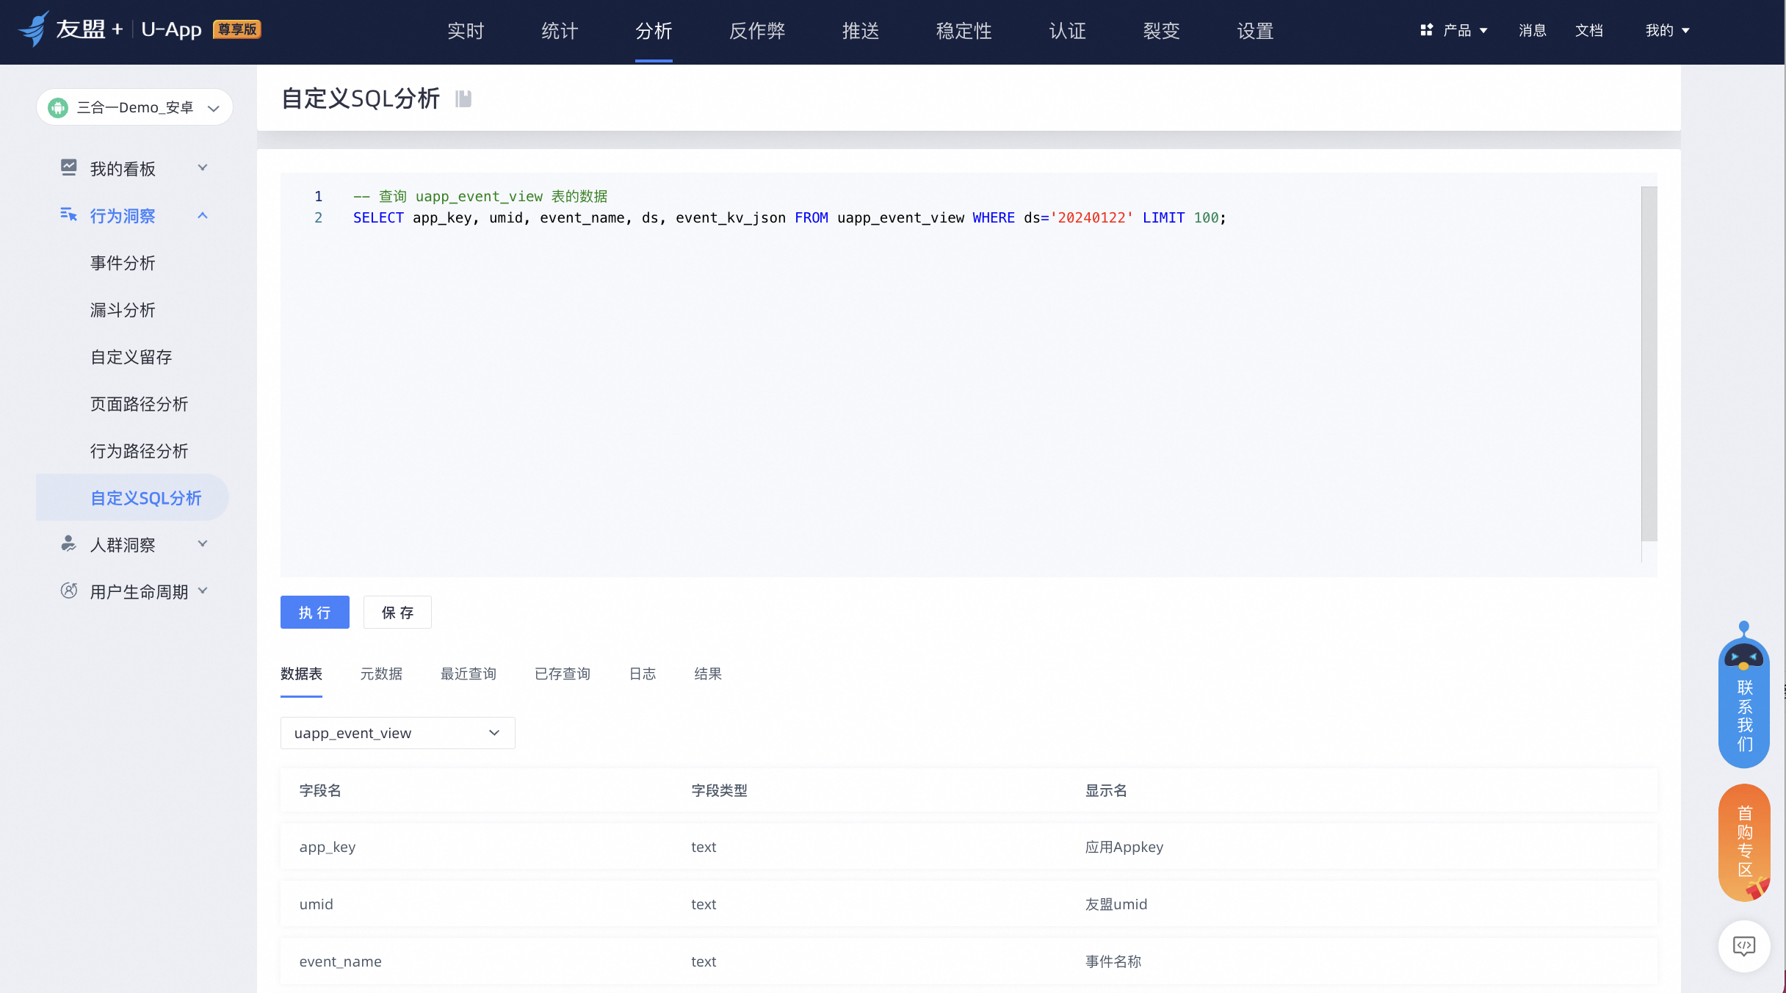
Task: Go to the 实时 navigation tab
Action: [466, 31]
